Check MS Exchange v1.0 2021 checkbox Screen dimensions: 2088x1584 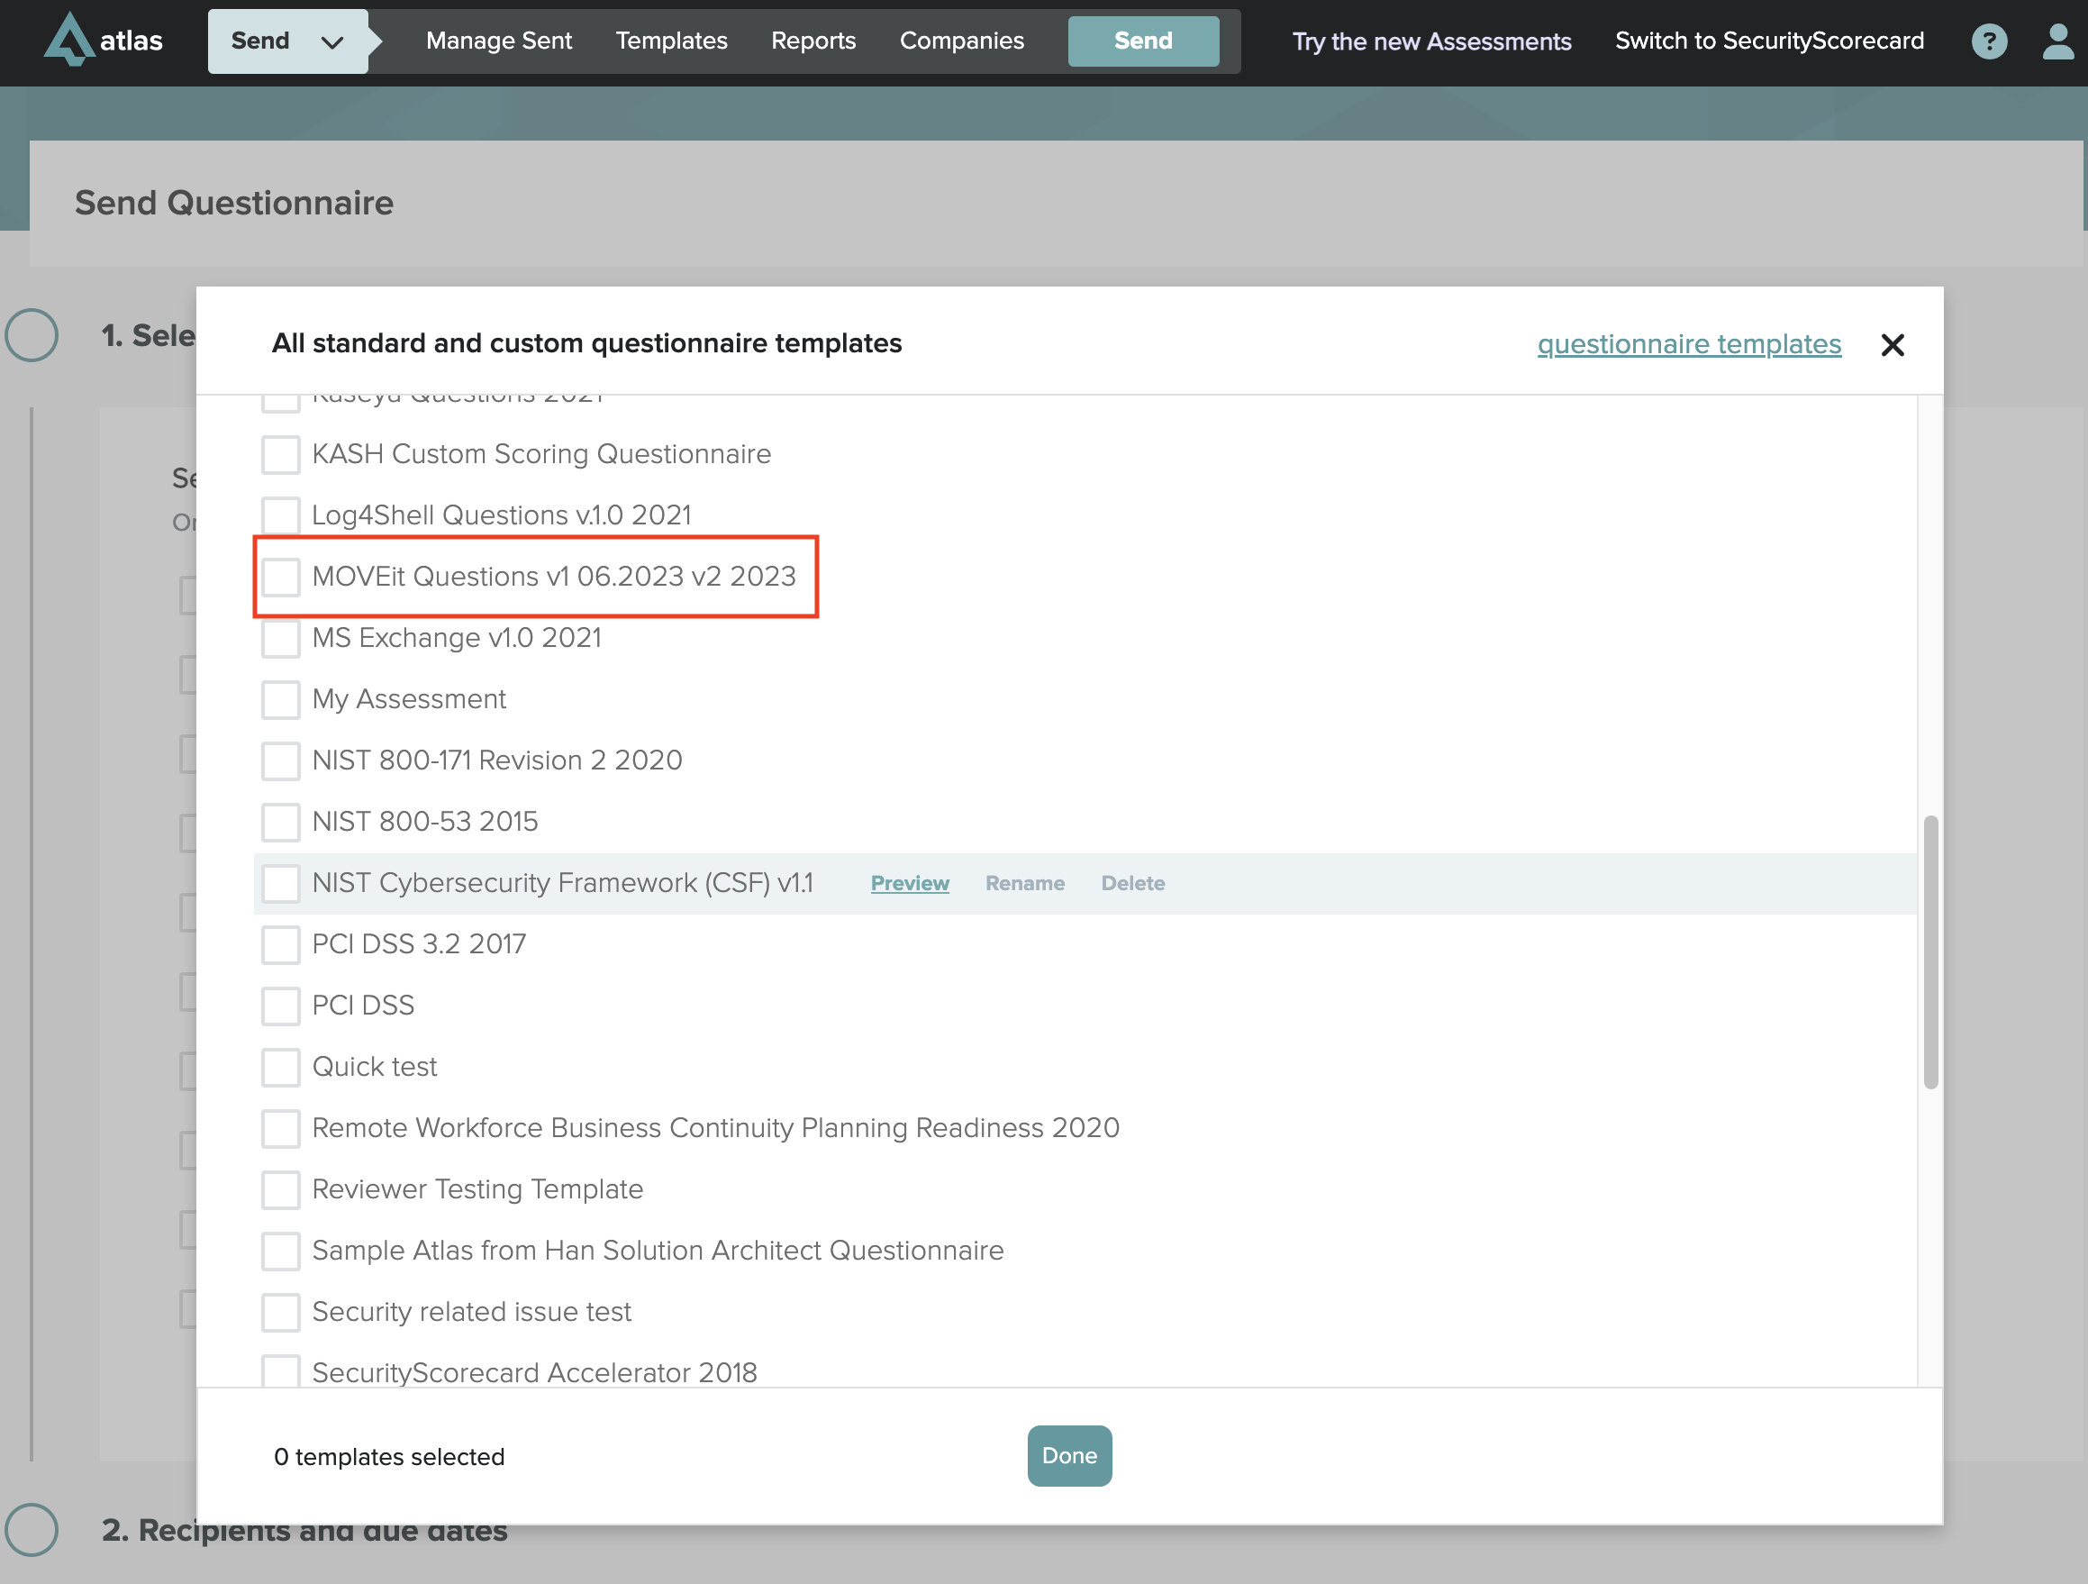click(280, 638)
